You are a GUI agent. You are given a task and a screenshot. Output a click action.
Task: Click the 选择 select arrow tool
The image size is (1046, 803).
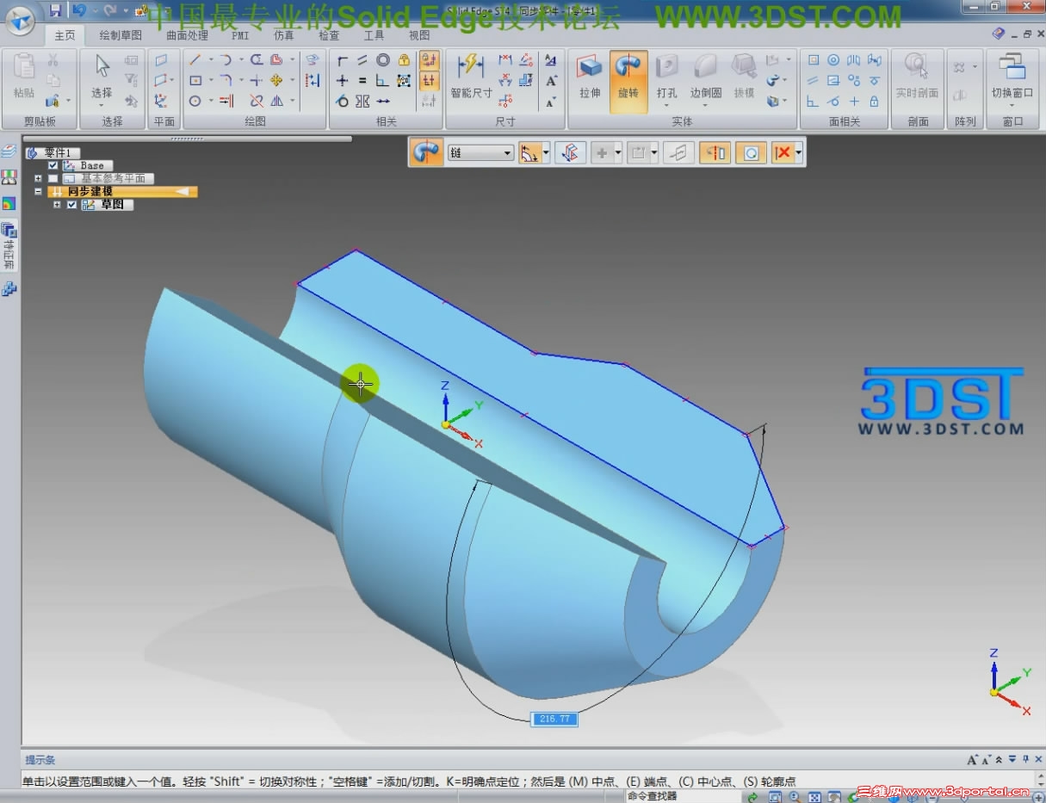(102, 76)
